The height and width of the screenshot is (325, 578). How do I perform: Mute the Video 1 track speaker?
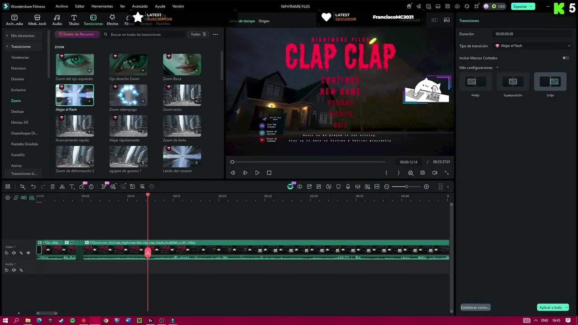14,253
